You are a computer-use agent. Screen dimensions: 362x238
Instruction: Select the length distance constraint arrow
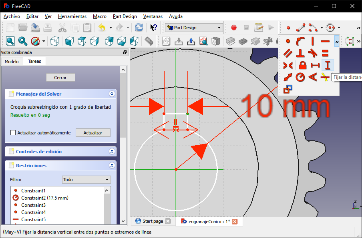click(x=288, y=77)
